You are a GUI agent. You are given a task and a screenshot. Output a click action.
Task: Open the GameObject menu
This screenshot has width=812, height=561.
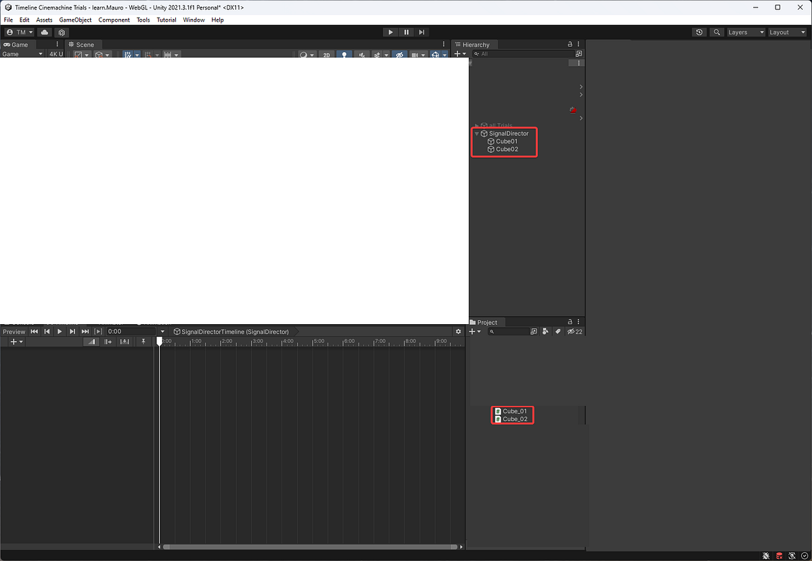pyautogui.click(x=75, y=20)
